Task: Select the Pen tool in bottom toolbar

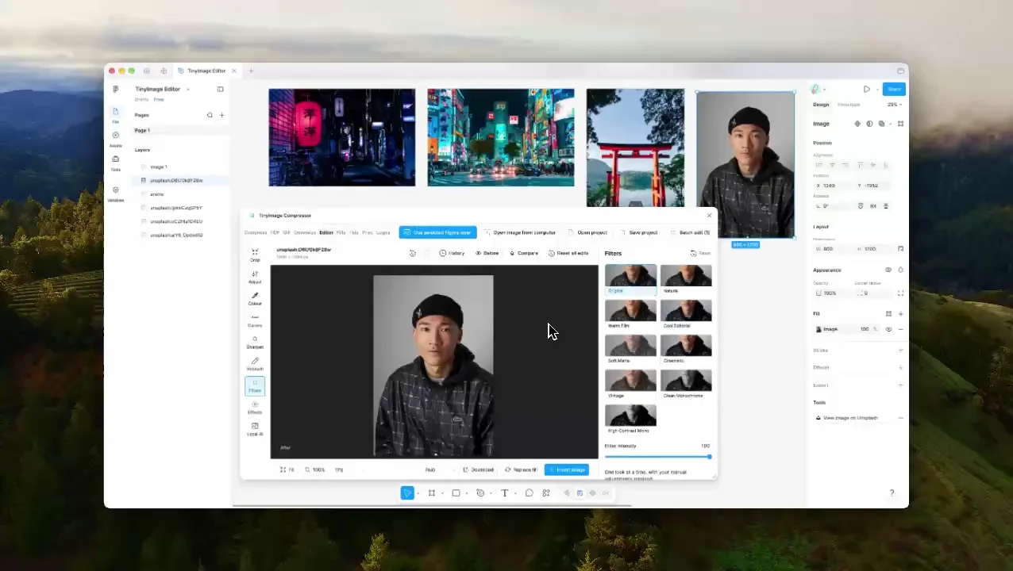Action: 480,493
